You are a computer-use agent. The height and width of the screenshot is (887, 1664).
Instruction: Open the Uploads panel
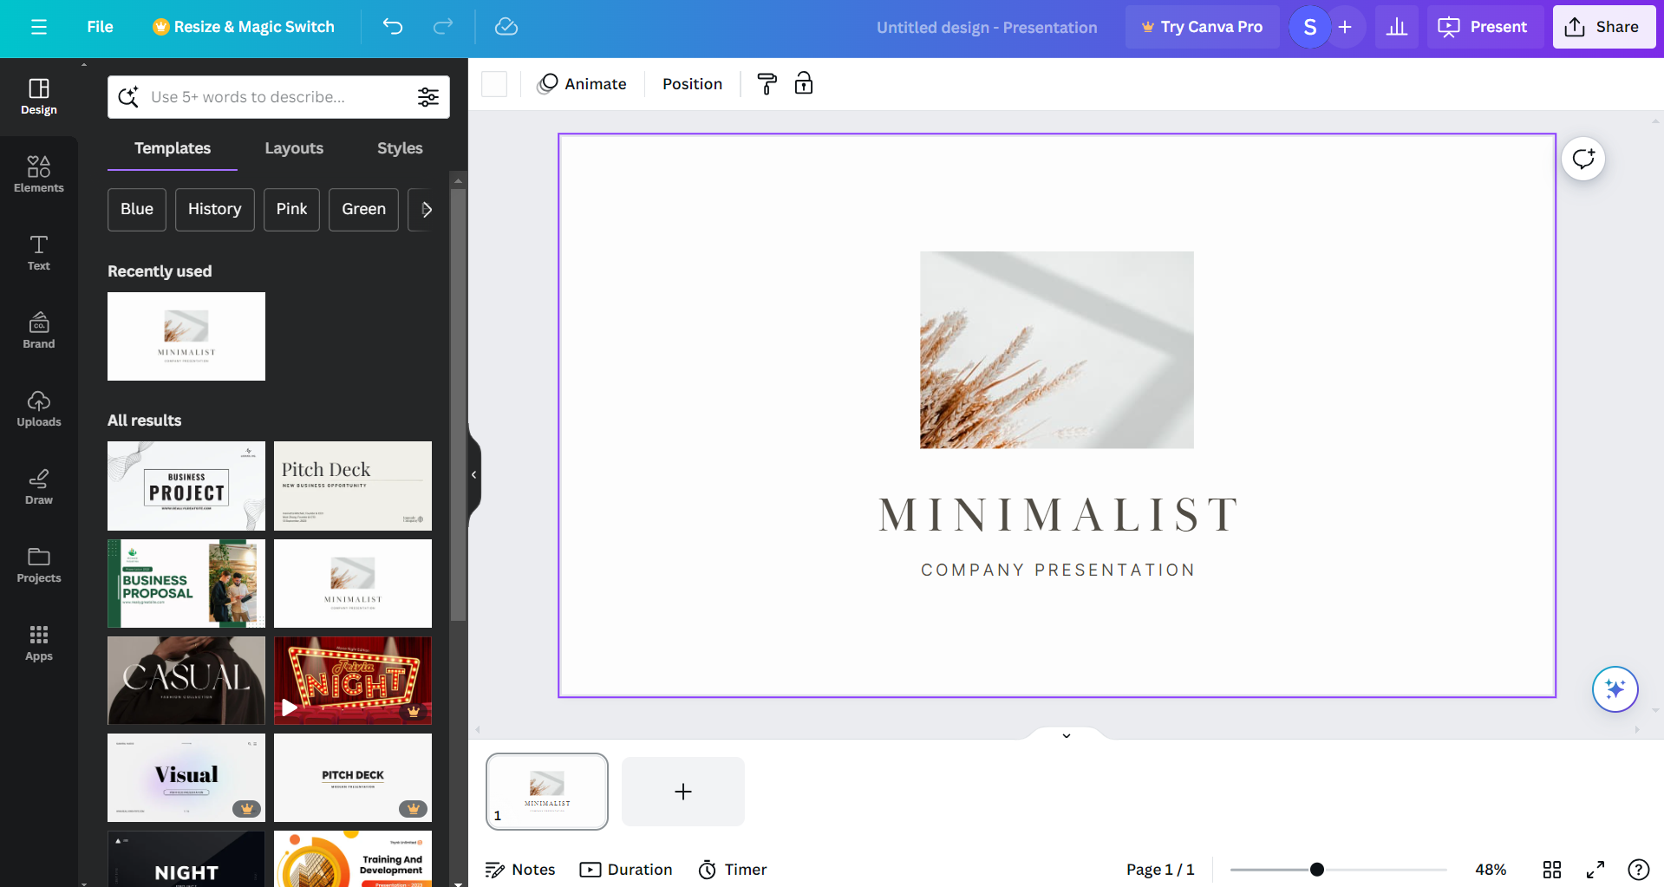pyautogui.click(x=38, y=408)
